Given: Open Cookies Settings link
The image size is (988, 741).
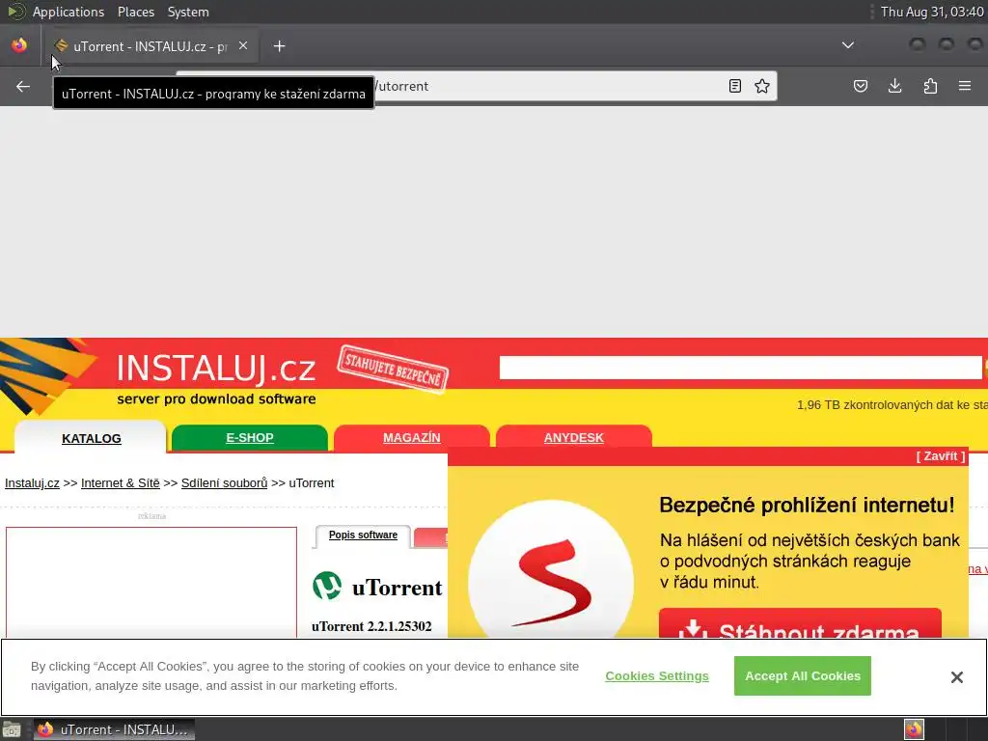Looking at the screenshot, I should click(656, 676).
